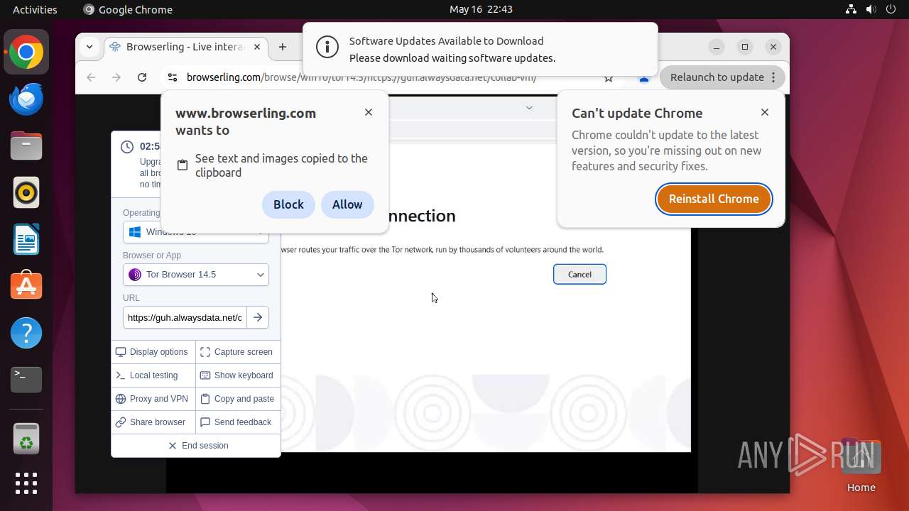The width and height of the screenshot is (909, 511).
Task: Collapse the Browserling top panel chevron
Action: pyautogui.click(x=529, y=108)
